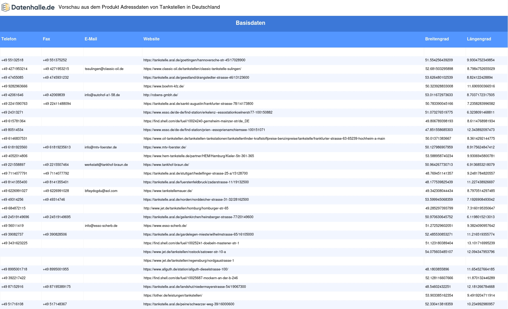Open the JET Homburg Homburger Str link
Screen dimensions: 508x309
[x=186, y=208]
